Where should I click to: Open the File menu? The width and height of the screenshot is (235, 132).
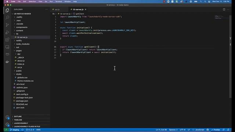(x=19, y=1)
